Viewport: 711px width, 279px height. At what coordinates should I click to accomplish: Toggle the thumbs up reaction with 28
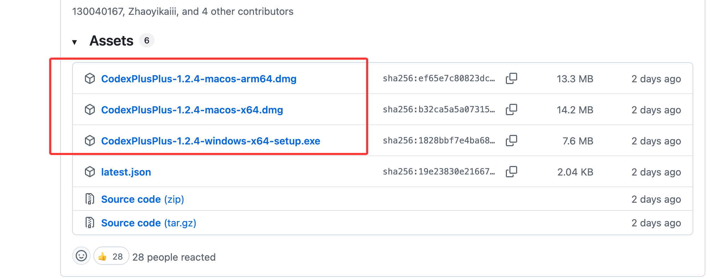(111, 256)
